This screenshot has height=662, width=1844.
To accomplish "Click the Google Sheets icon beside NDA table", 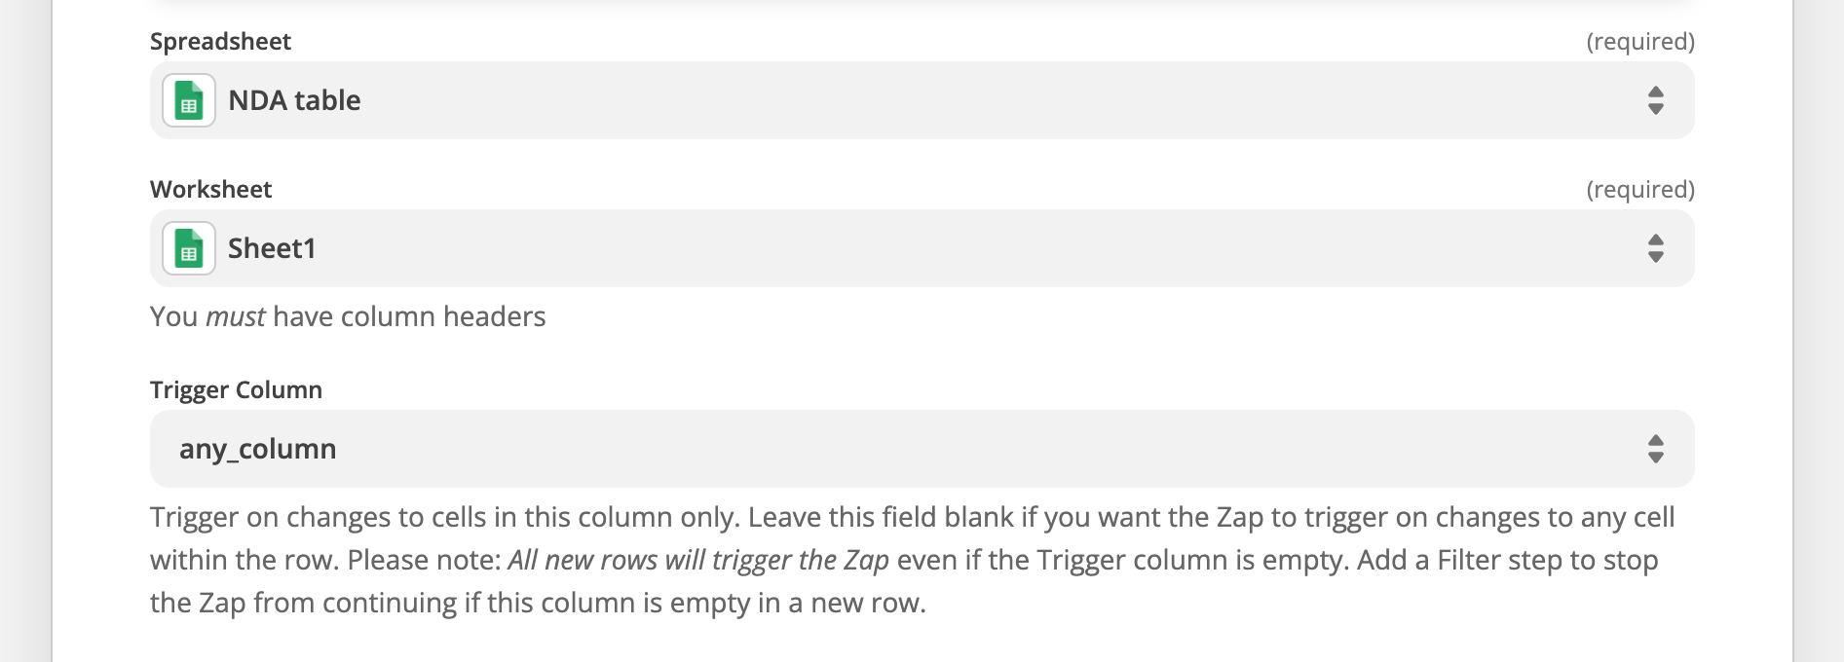I will [x=189, y=100].
